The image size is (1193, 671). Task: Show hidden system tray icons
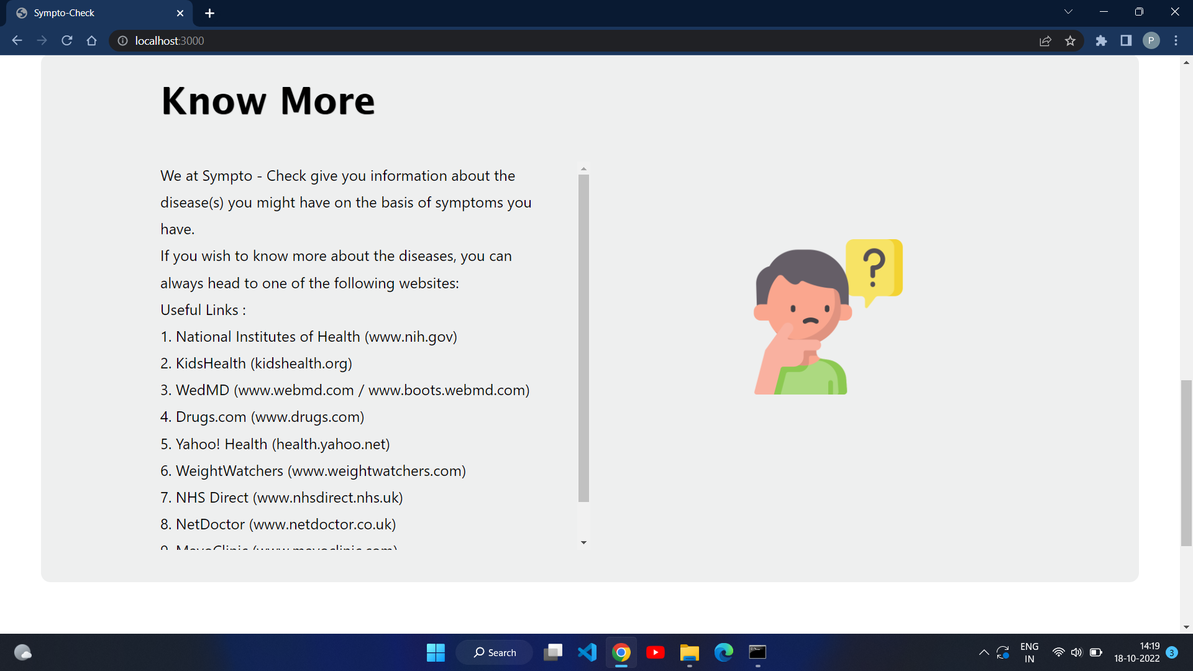click(x=984, y=652)
